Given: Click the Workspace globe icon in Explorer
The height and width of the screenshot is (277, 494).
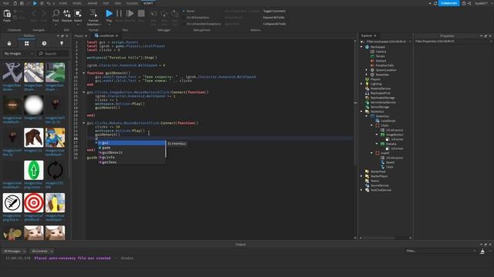Looking at the screenshot, I should click(367, 47).
